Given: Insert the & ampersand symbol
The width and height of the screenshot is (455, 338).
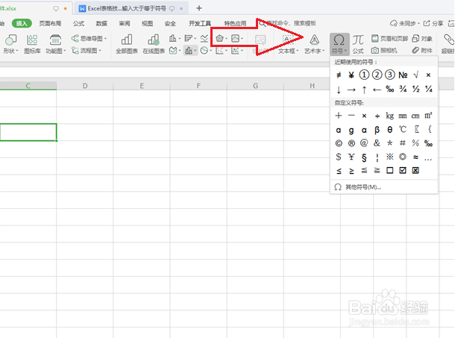Looking at the screenshot, I should point(377,143).
